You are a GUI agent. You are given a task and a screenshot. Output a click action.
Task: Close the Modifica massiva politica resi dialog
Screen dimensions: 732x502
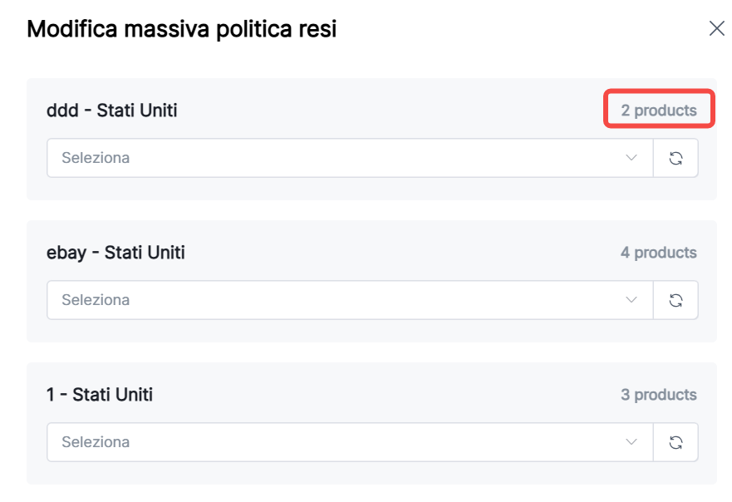[716, 29]
